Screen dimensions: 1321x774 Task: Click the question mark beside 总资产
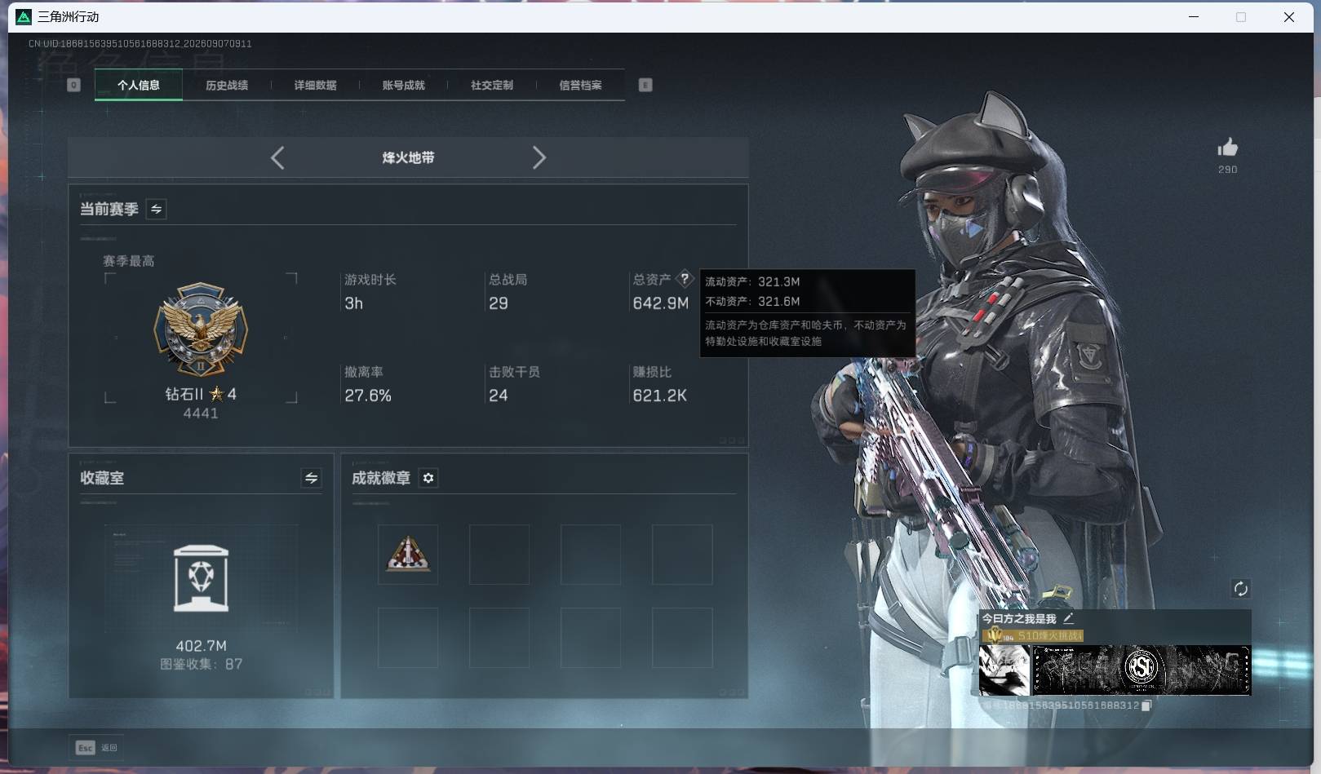[685, 279]
